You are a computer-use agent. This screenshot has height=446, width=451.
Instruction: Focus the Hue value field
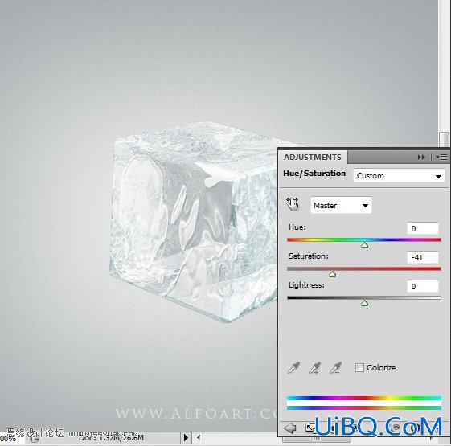coord(423,228)
